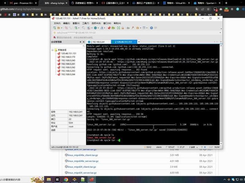Open File Explorer from the taskbar
Viewport: 245px width, 183px height.
49,180
